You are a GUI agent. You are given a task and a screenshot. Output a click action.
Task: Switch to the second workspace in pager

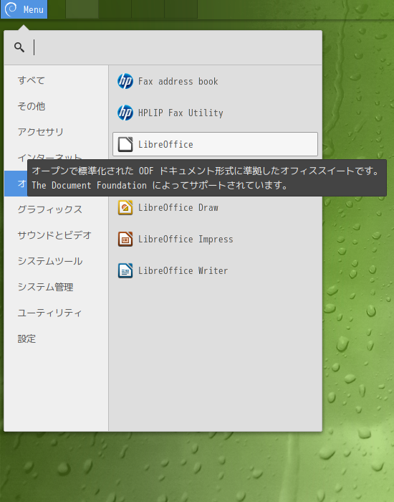coord(115,9)
